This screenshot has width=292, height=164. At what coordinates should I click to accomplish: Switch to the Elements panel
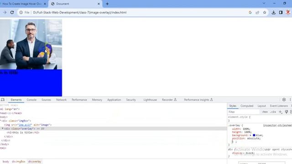point(16,100)
